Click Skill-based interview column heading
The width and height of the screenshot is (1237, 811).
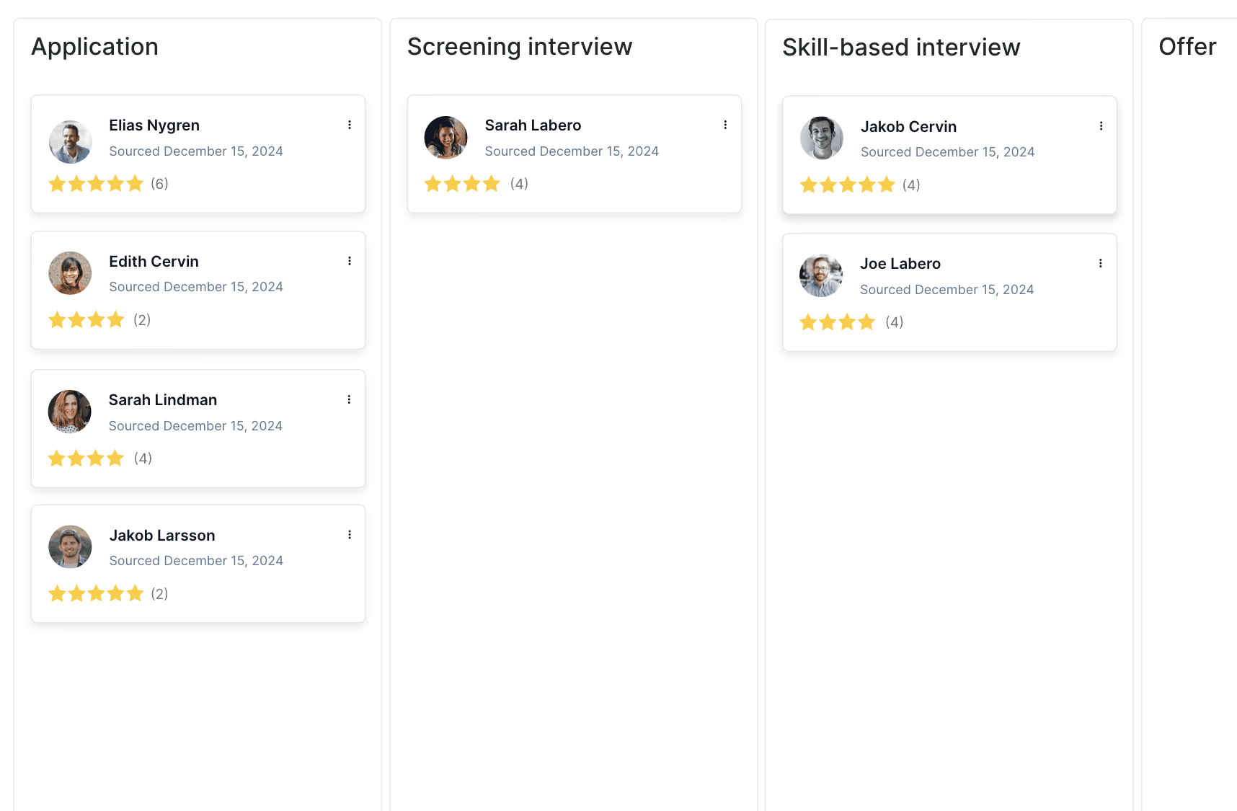901,48
